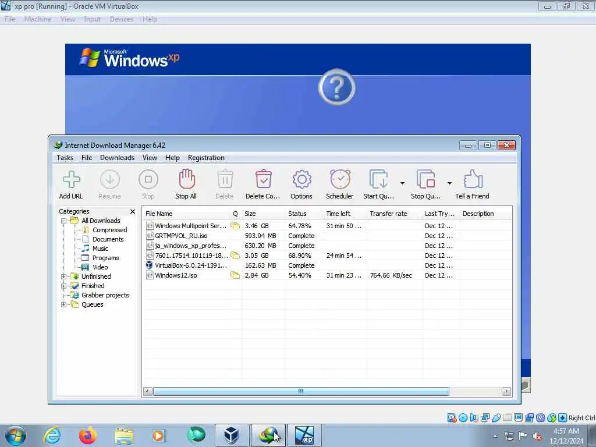The height and width of the screenshot is (447, 596).
Task: Expand the Unfinished category
Action: [x=64, y=276]
